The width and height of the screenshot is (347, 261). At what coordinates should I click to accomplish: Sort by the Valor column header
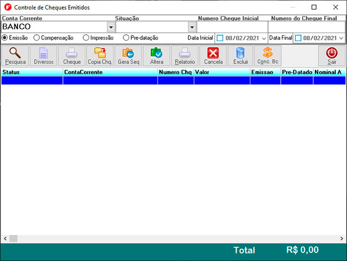pyautogui.click(x=221, y=72)
